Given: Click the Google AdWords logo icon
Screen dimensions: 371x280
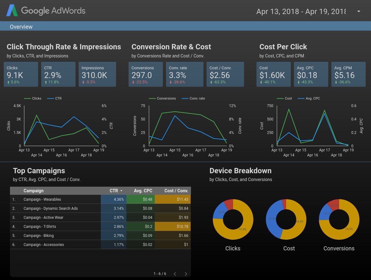Looking at the screenshot, I should (12, 11).
